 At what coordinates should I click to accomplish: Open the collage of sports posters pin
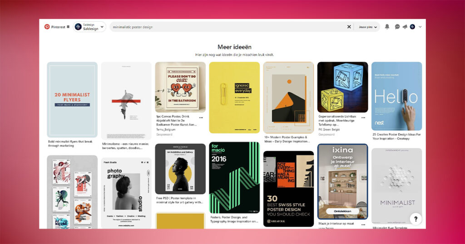point(72,192)
